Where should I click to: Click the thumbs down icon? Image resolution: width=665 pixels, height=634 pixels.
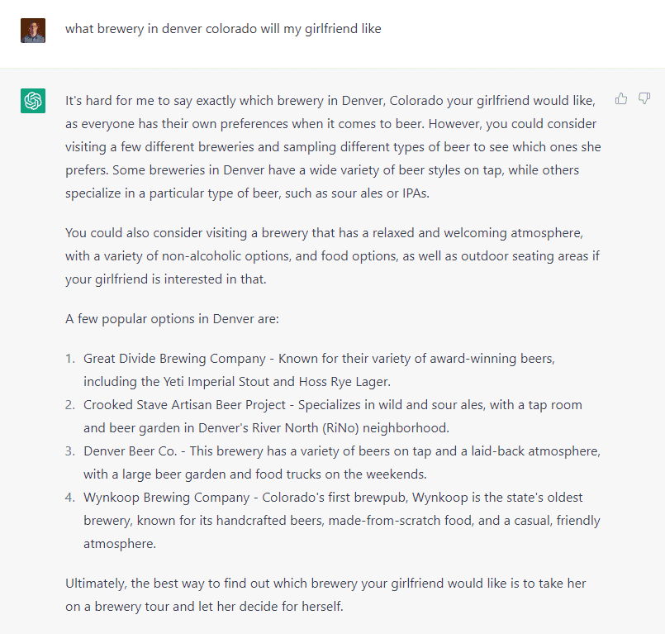pos(644,99)
